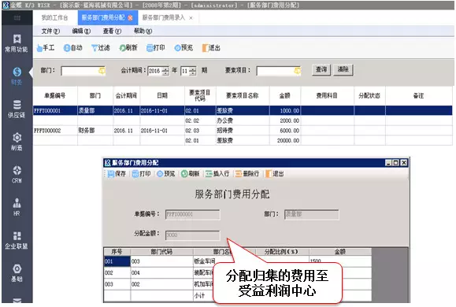
Task: Select row FFFT000002 in the table
Action: pos(243,131)
